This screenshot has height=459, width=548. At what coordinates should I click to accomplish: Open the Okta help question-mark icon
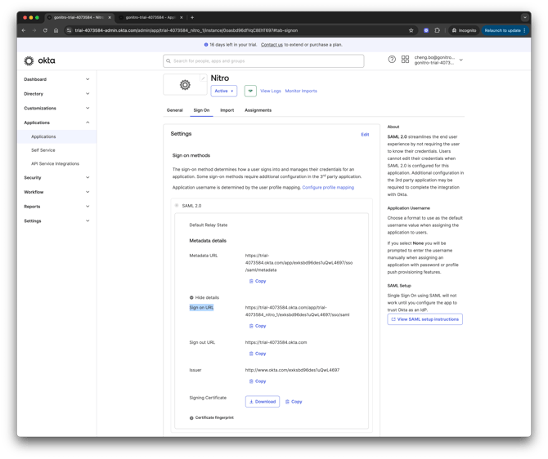click(x=392, y=60)
